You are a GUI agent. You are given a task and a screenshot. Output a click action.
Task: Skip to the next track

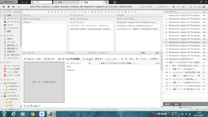[14, 6]
